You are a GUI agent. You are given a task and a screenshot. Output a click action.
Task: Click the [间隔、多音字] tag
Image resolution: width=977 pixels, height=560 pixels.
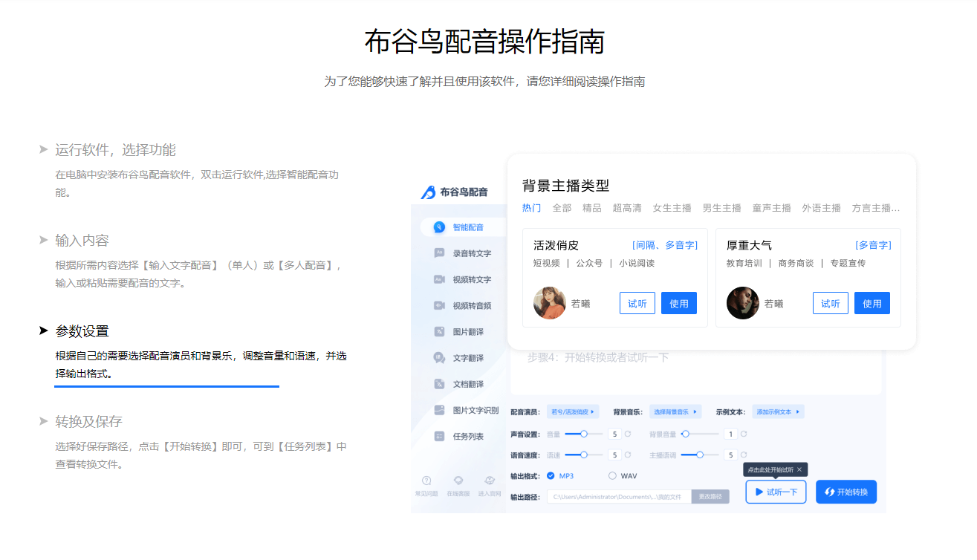pos(665,245)
